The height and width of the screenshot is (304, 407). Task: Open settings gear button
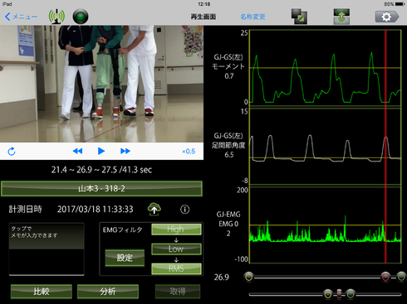(387, 17)
